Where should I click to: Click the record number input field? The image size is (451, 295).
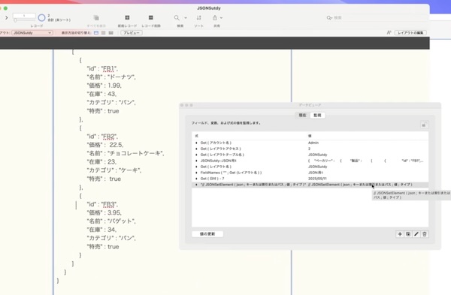click(x=24, y=16)
